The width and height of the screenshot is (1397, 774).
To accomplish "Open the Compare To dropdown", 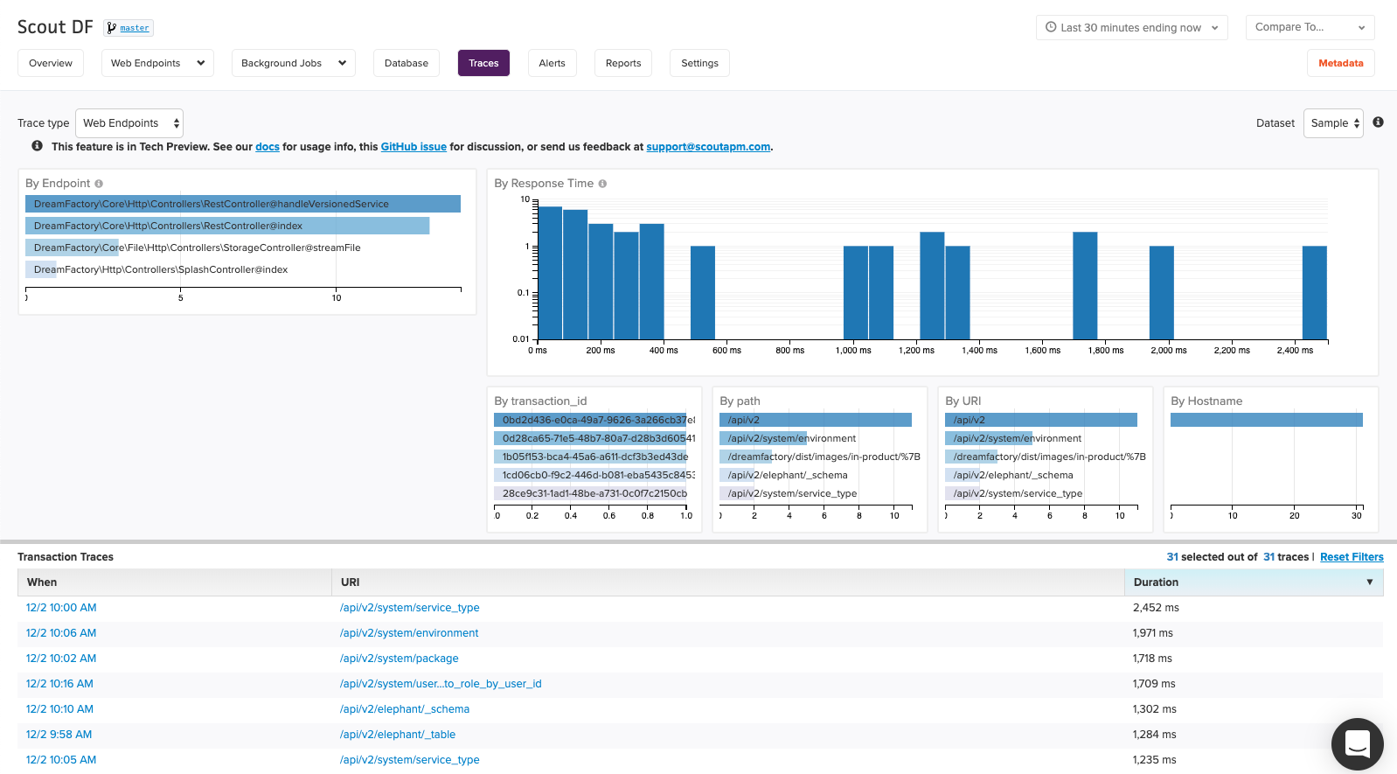I will [x=1310, y=28].
